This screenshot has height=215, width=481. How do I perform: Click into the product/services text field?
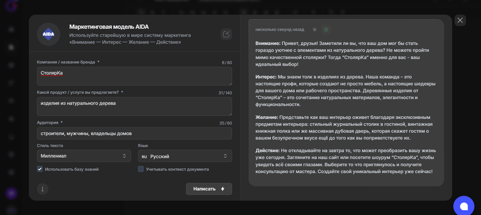click(x=134, y=106)
